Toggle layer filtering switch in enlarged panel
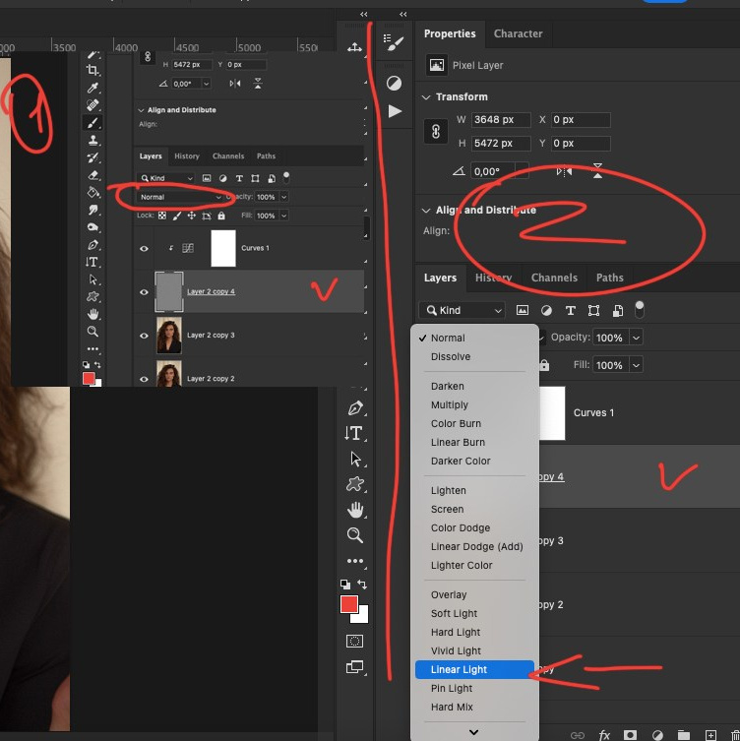 (639, 310)
